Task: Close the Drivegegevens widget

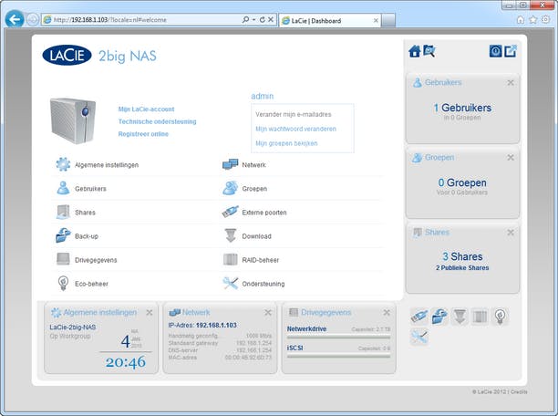Action: tap(387, 312)
